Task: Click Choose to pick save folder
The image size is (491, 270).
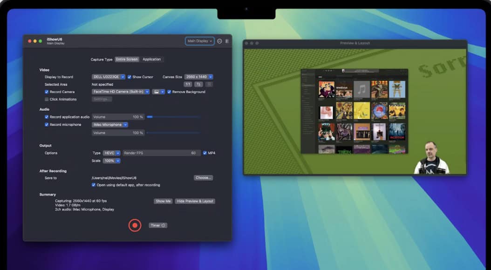Action: coord(203,178)
